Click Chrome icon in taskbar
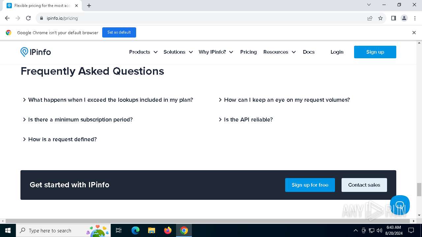 point(184,230)
